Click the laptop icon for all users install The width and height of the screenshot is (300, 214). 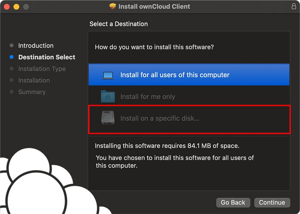click(108, 75)
